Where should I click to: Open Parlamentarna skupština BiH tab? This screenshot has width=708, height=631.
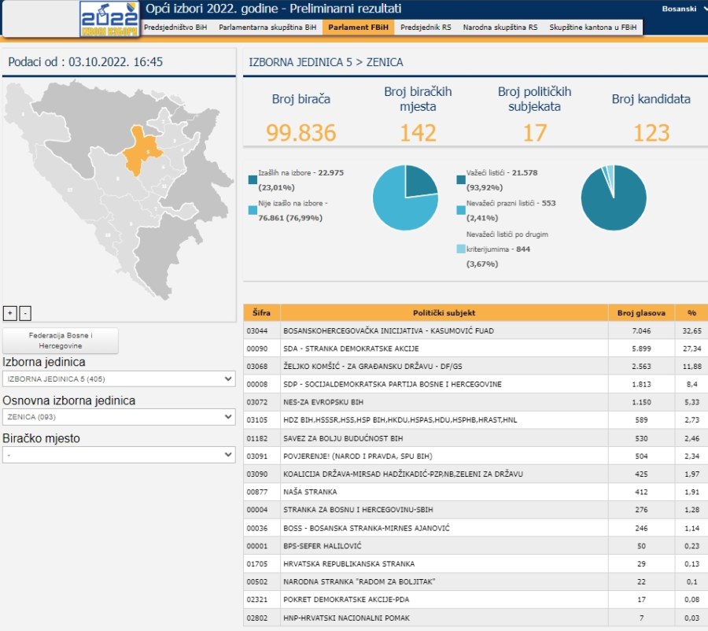pos(267,28)
